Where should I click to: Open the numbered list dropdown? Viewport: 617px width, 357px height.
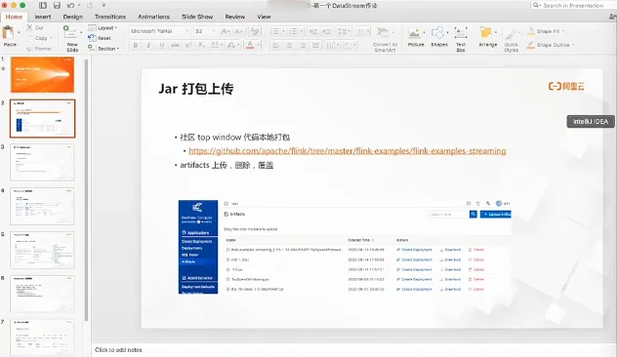click(302, 31)
